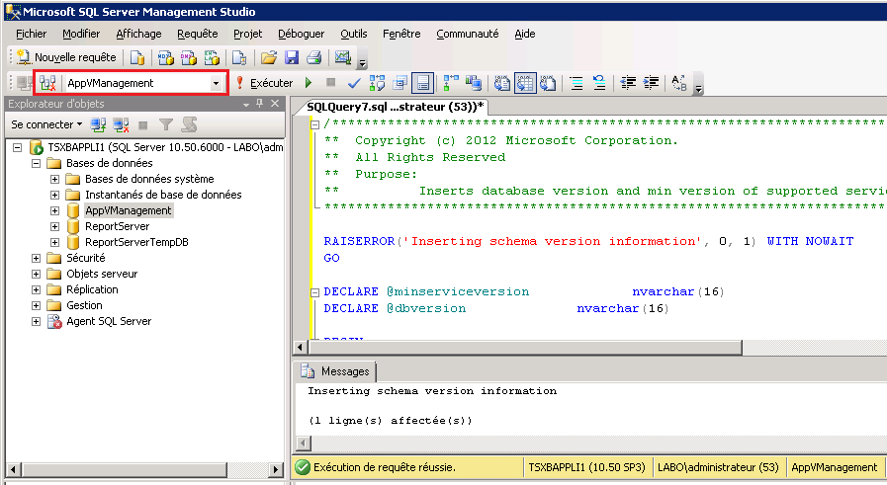Toggle include client statistics icon

click(474, 83)
